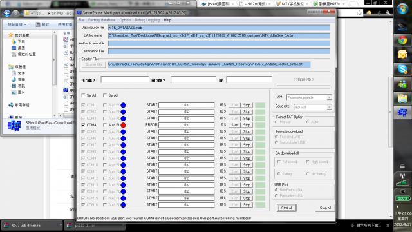412x232 pixels.
Task: Click the Certification File field
Action: click(219, 52)
